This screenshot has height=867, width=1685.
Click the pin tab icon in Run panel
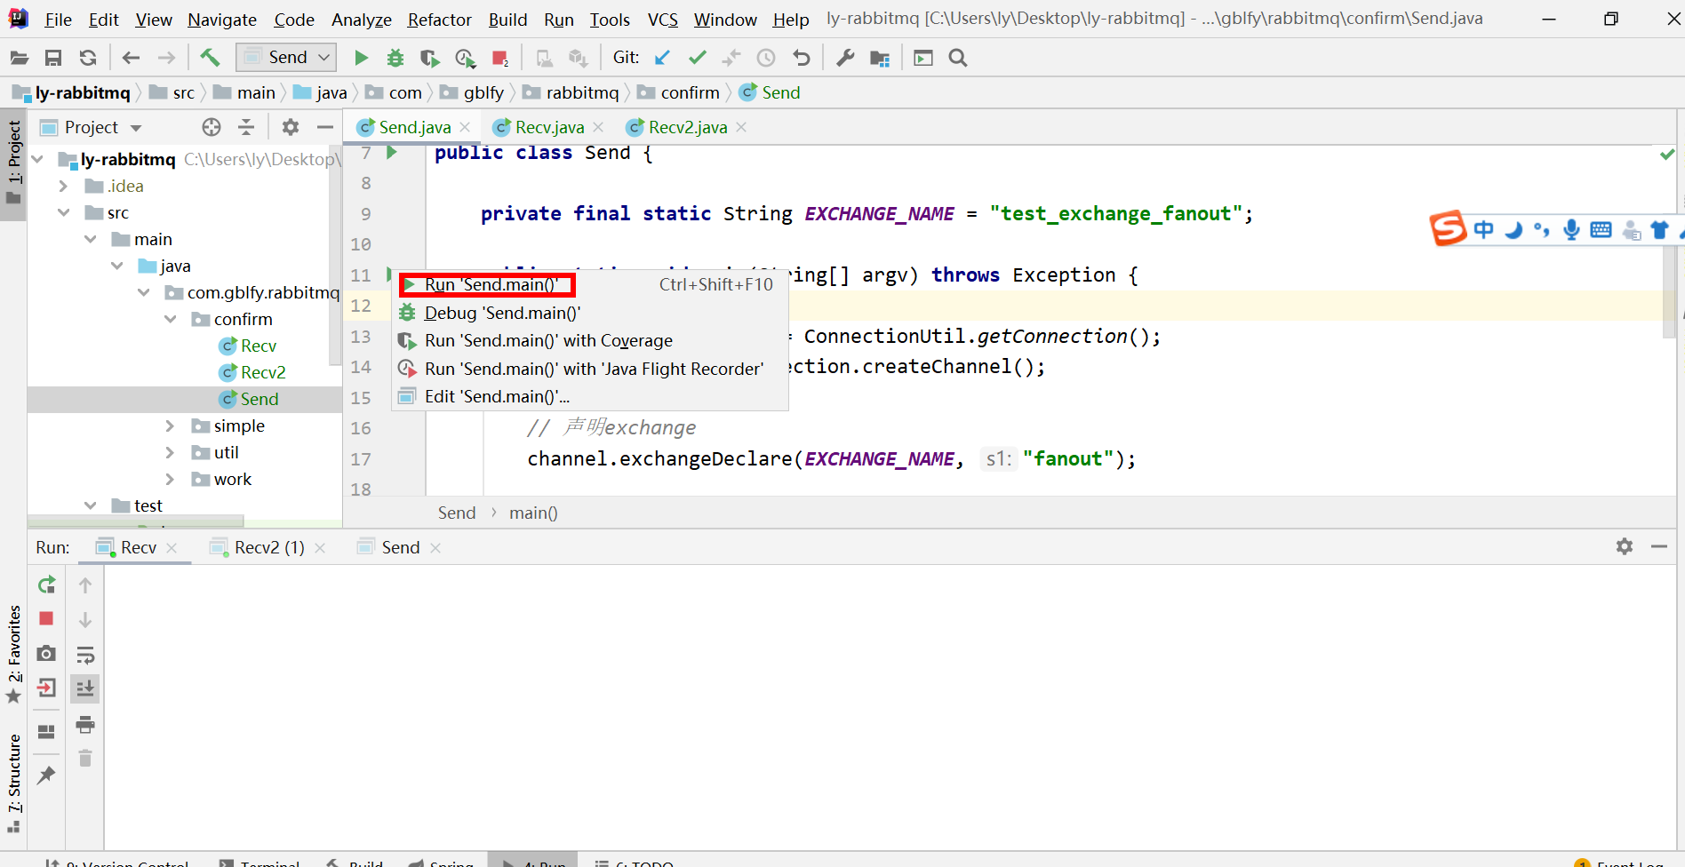tap(46, 776)
